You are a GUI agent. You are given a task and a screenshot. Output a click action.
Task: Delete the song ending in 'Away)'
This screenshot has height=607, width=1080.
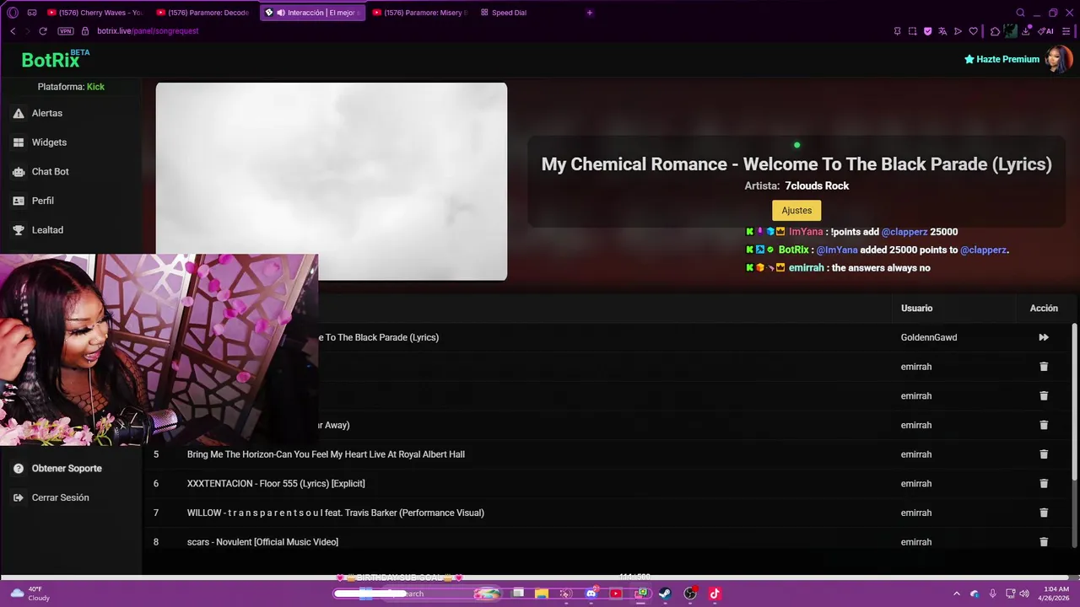tap(1044, 425)
